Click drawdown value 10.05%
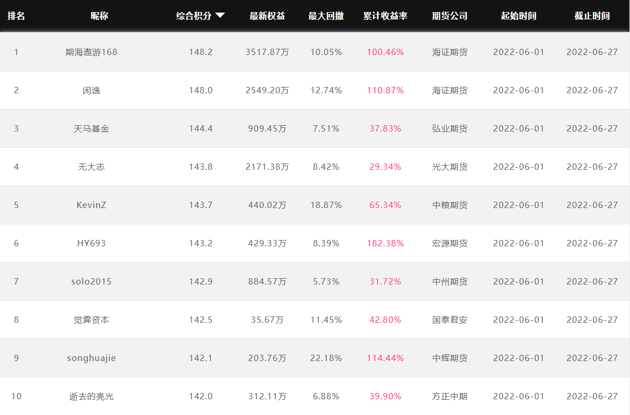The height and width of the screenshot is (415, 630). pos(326,52)
